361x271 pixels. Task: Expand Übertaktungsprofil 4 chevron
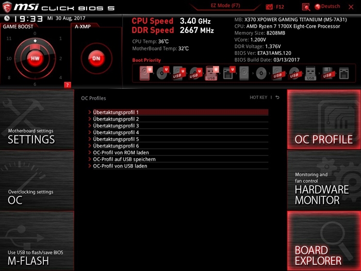[x=90, y=132]
